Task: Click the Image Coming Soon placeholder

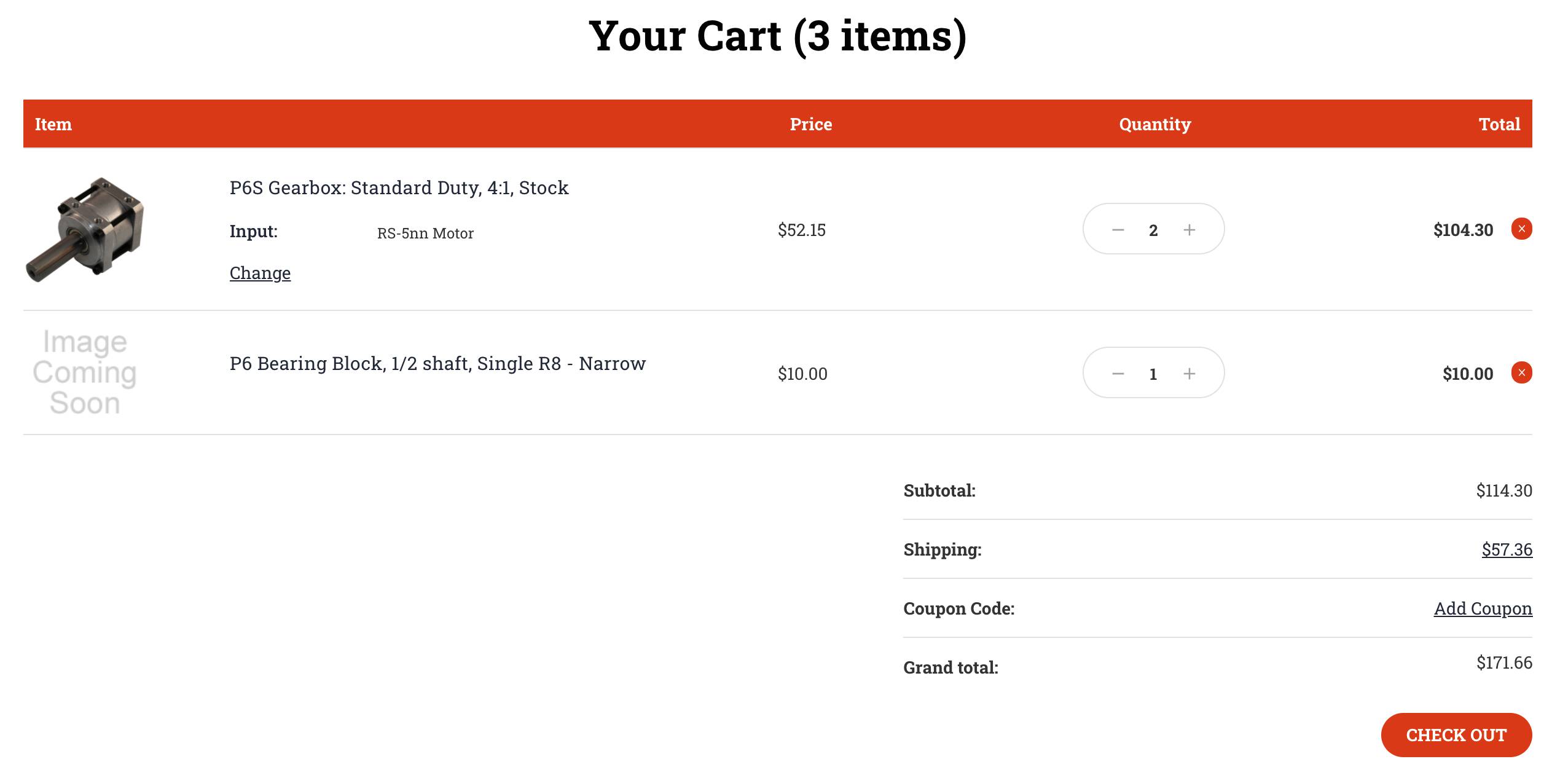Action: click(85, 372)
